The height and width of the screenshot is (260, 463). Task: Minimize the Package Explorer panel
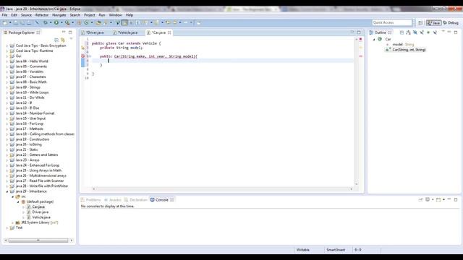pyautogui.click(x=64, y=32)
